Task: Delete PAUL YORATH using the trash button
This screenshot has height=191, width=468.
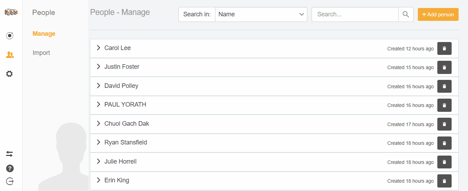Action: point(444,105)
